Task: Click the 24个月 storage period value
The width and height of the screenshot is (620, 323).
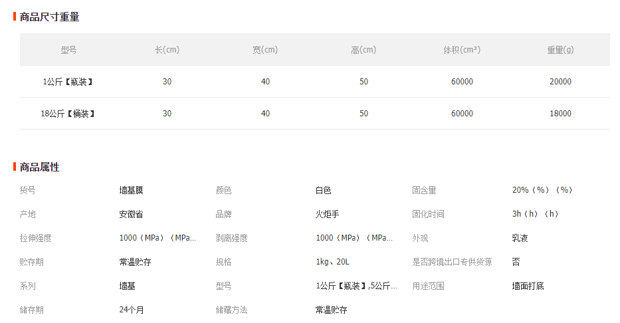Action: [132, 310]
